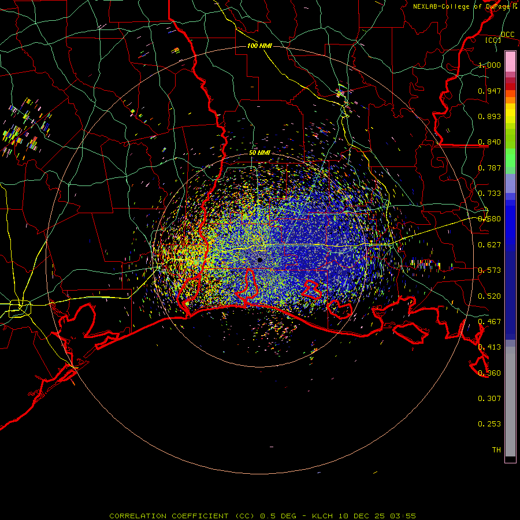
Task: Click the [CC] unit label
Action: (493, 40)
